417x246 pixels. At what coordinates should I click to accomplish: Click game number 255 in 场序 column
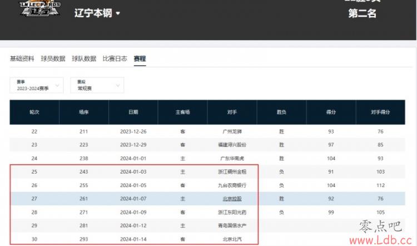click(84, 185)
